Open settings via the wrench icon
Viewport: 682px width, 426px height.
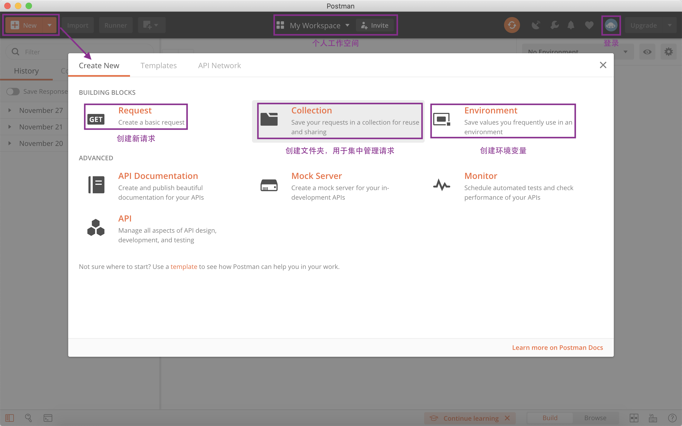click(x=554, y=25)
